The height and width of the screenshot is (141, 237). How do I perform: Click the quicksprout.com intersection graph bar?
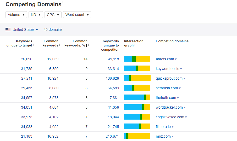[137, 78]
